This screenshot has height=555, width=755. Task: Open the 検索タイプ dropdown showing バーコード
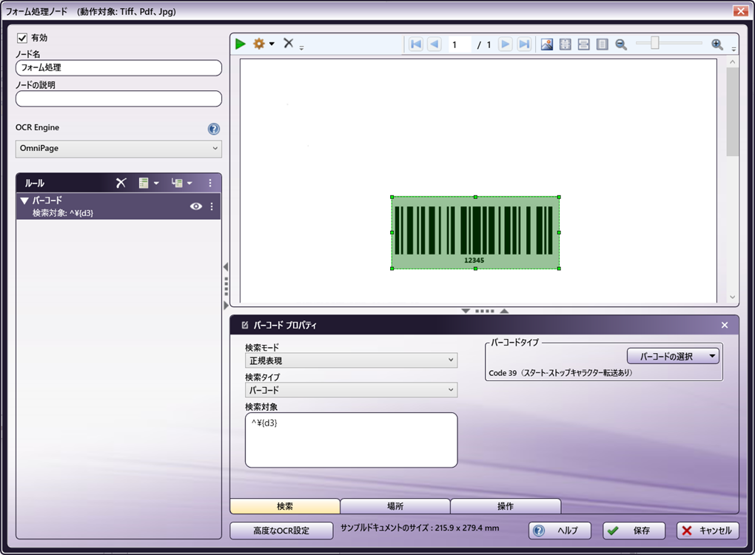click(x=351, y=390)
